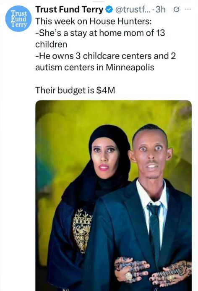This screenshot has height=291, width=198.
Task: Tap the 'stay at home mom of 13' line
Action: click(x=100, y=33)
